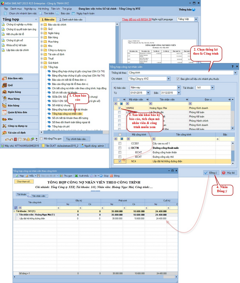The height and width of the screenshot is (283, 240).
Task: Open Thay đổi so với MISA link
Action: [x=137, y=19]
